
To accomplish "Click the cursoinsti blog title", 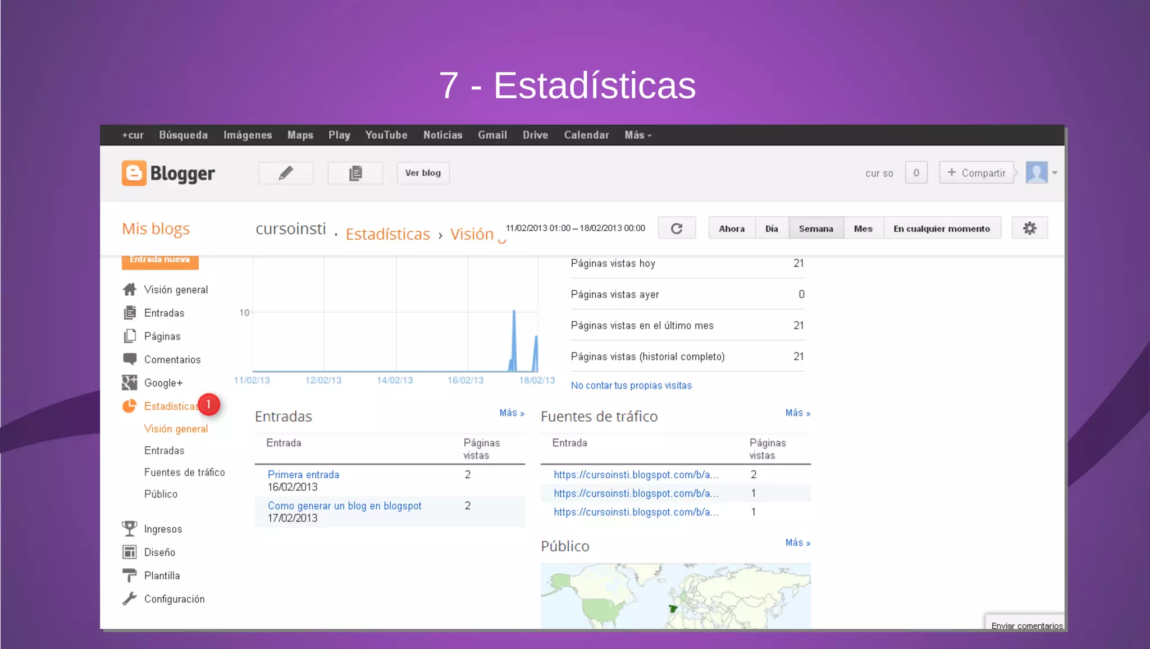I will click(290, 229).
